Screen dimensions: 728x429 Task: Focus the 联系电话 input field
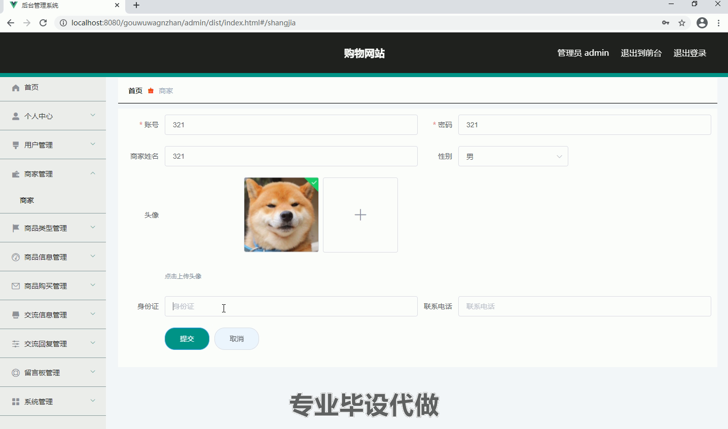pyautogui.click(x=585, y=306)
